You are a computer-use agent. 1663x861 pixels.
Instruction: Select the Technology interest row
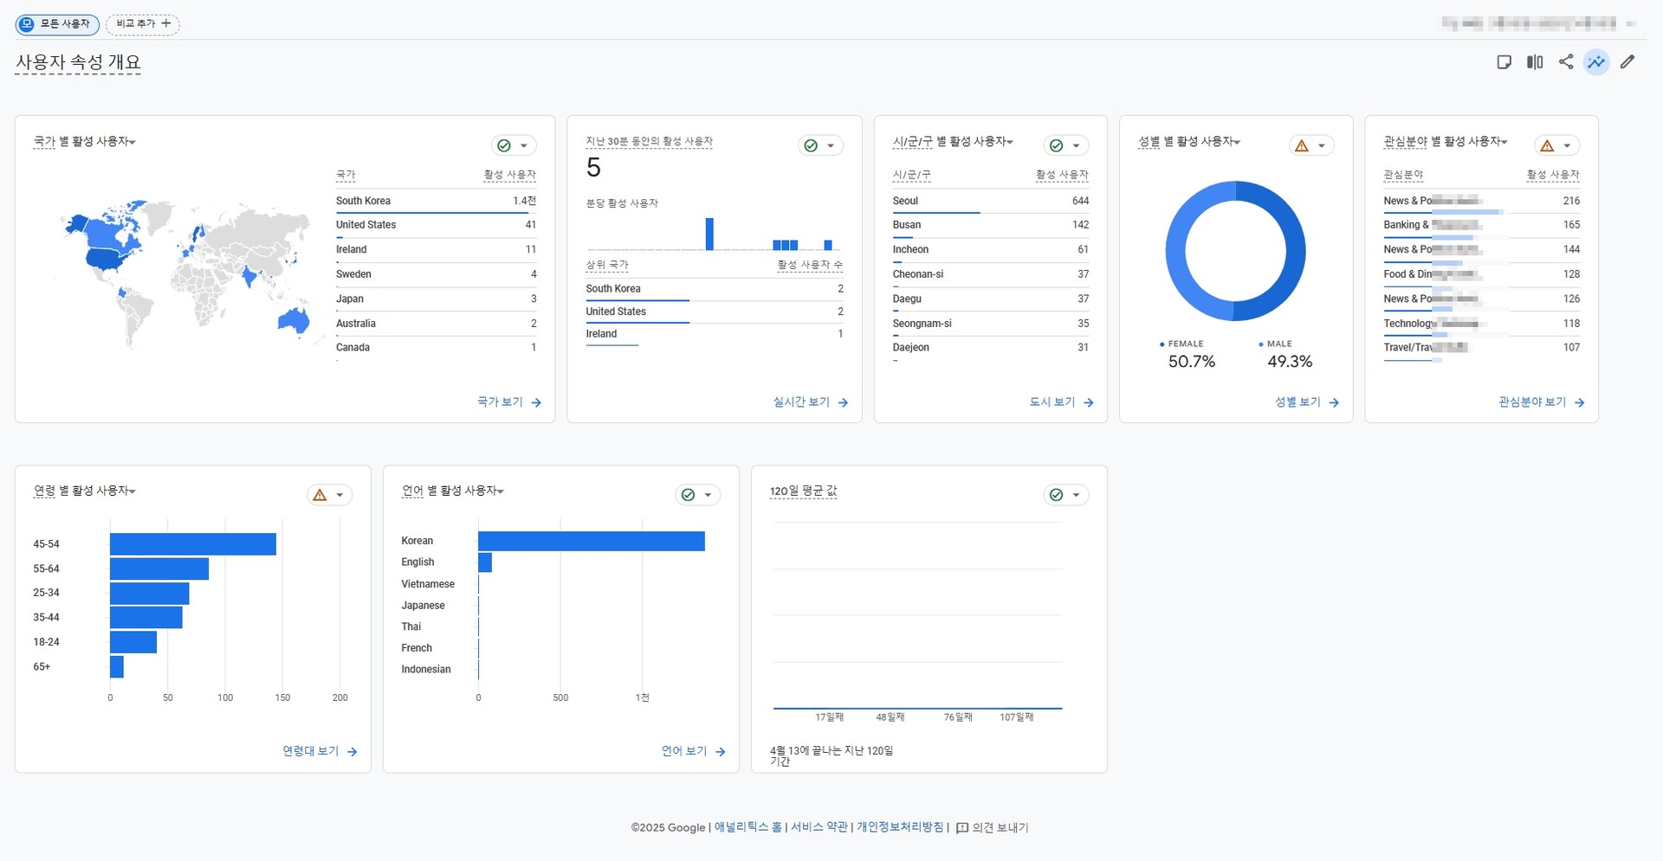click(1482, 324)
